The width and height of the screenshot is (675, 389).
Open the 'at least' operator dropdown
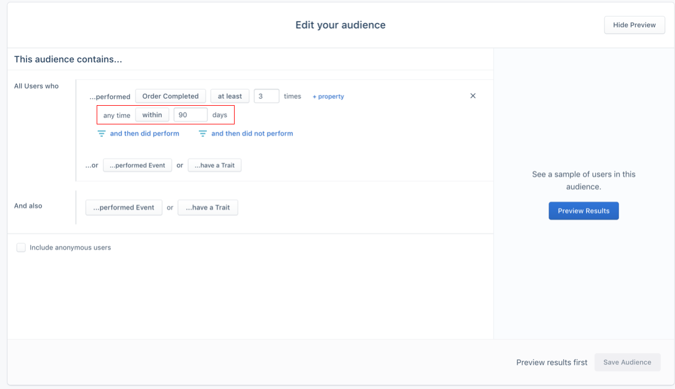[230, 96]
